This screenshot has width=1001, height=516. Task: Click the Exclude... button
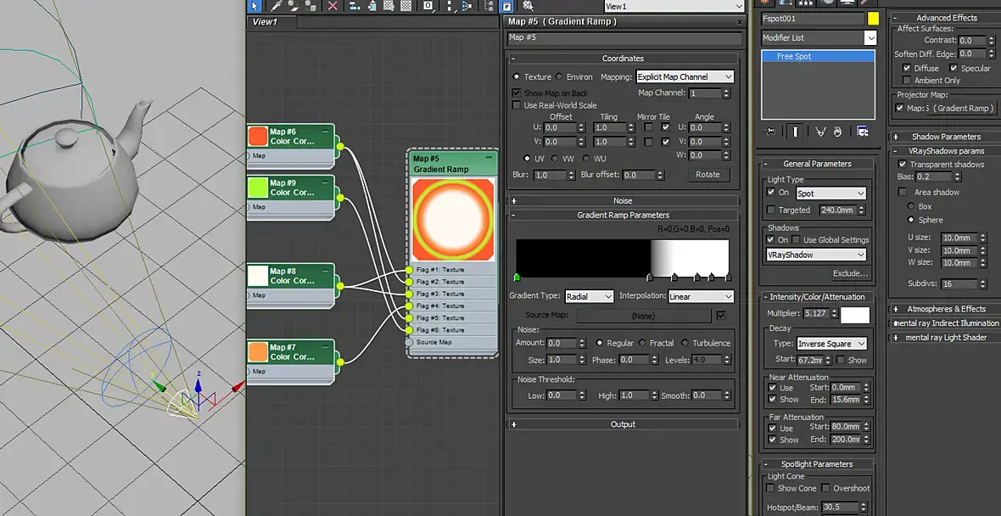pyautogui.click(x=850, y=273)
